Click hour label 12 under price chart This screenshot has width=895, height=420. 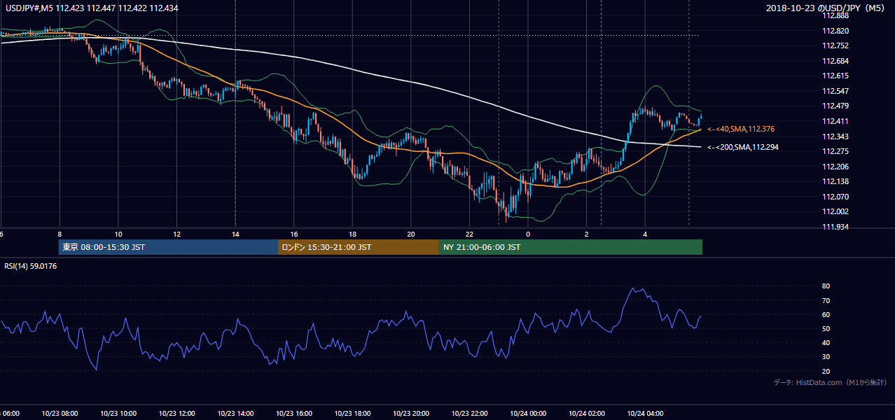(177, 234)
